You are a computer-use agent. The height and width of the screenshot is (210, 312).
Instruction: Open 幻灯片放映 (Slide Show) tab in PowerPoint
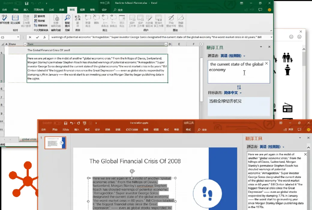(x=132, y=130)
